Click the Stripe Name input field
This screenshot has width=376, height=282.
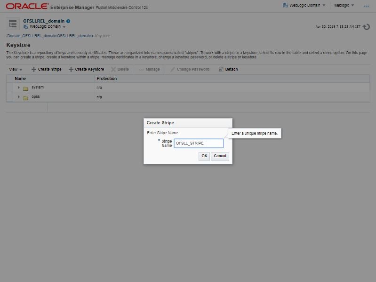(199, 143)
